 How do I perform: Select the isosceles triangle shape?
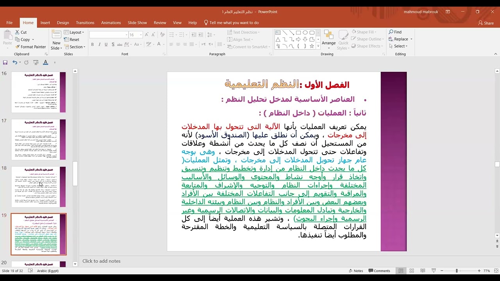(x=278, y=39)
